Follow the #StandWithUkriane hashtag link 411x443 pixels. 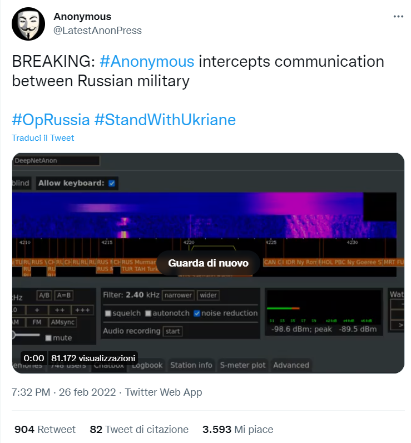pos(165,119)
